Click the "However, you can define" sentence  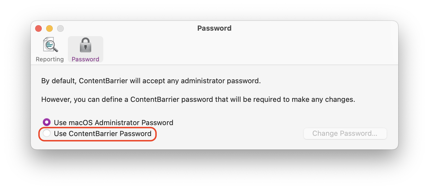pyautogui.click(x=198, y=99)
